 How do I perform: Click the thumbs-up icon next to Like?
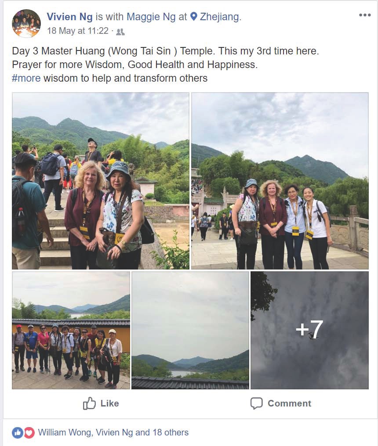pos(89,403)
